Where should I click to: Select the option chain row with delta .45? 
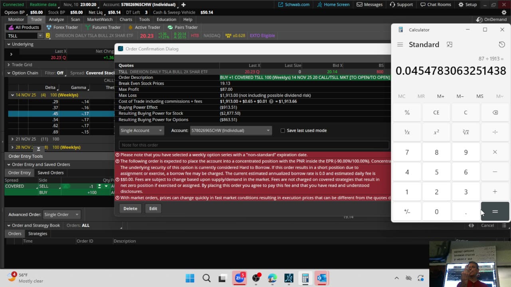[61, 113]
